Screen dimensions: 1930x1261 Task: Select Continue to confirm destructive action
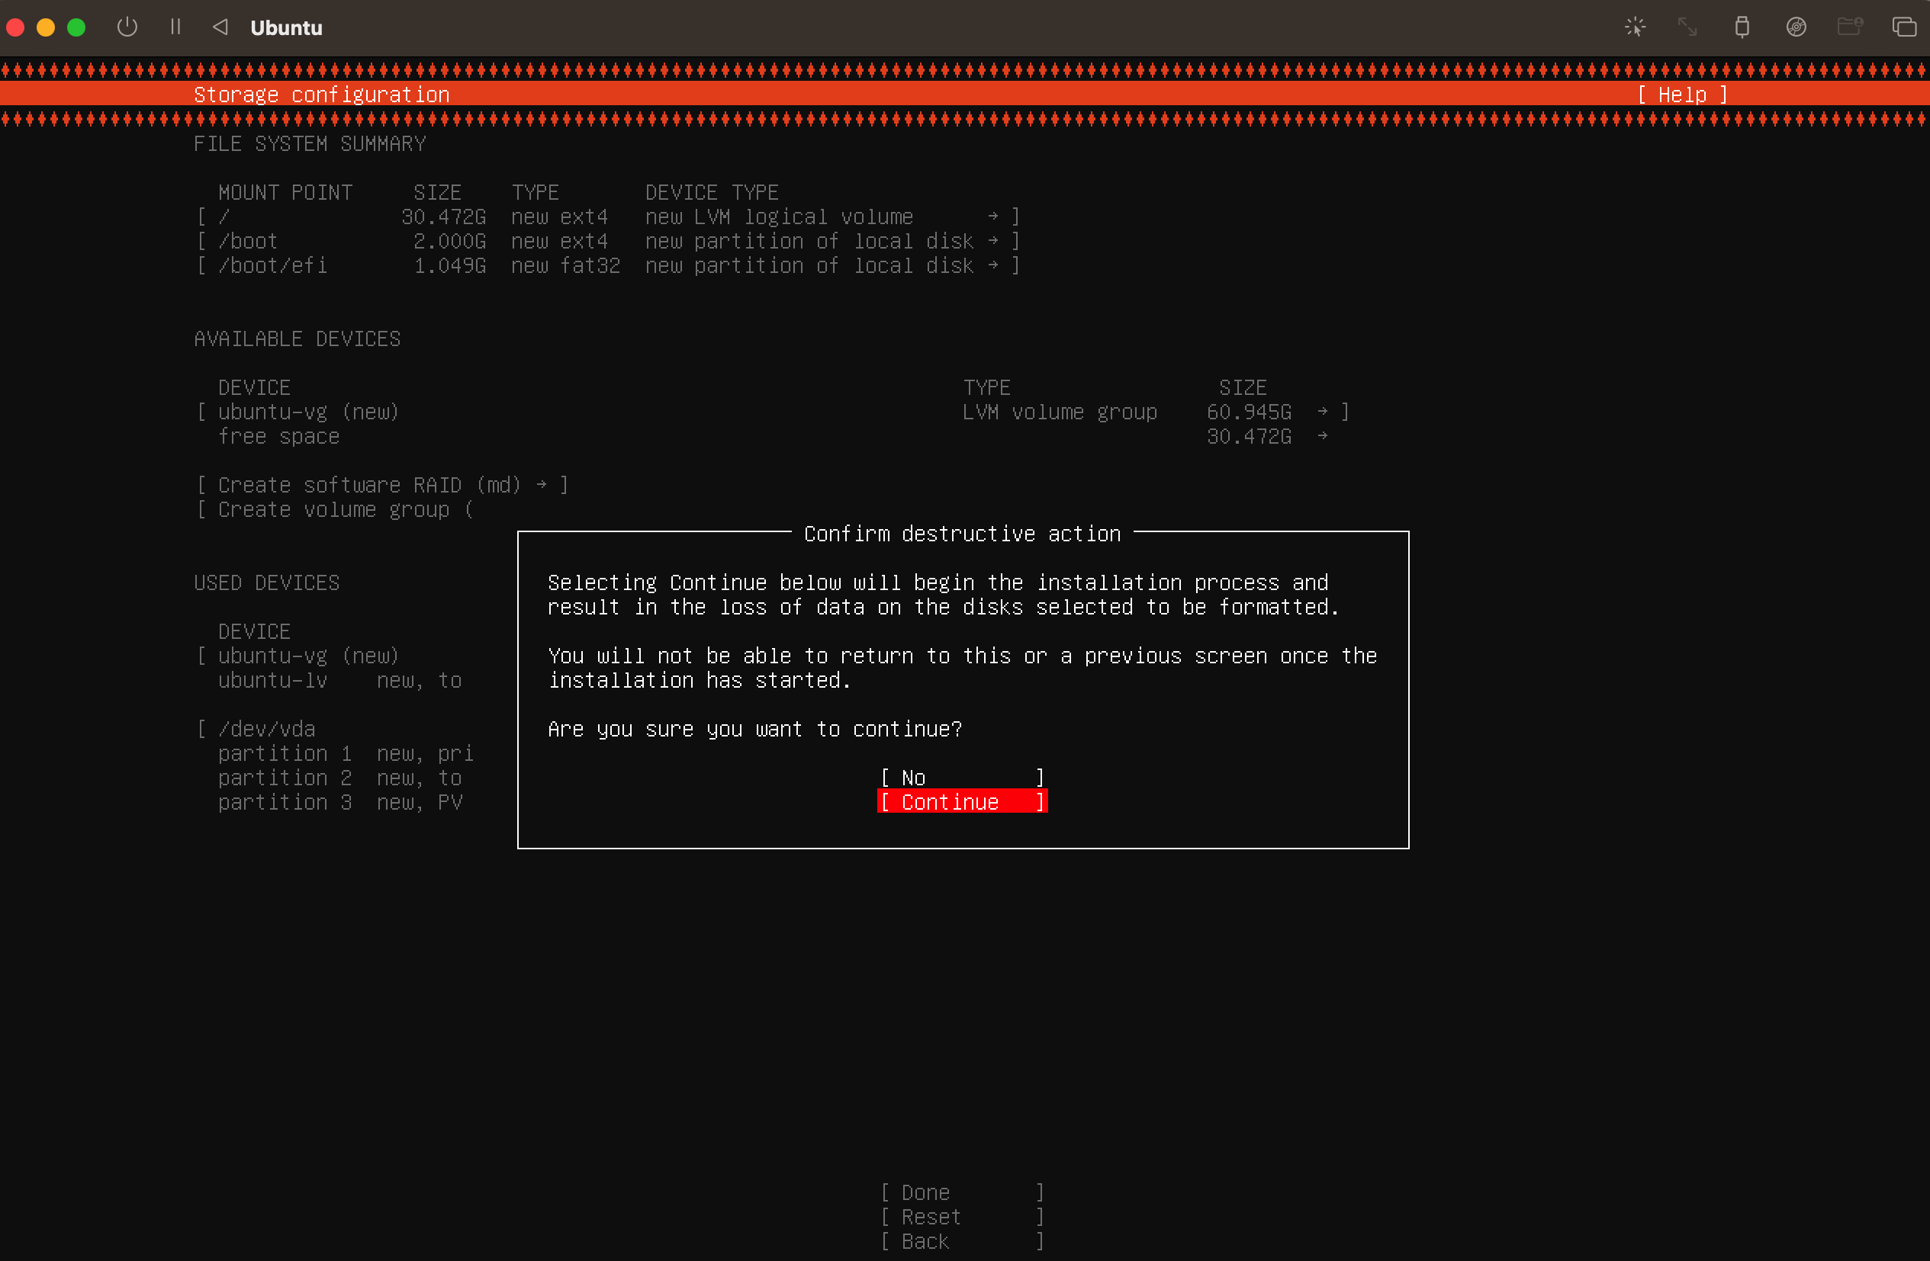click(962, 801)
